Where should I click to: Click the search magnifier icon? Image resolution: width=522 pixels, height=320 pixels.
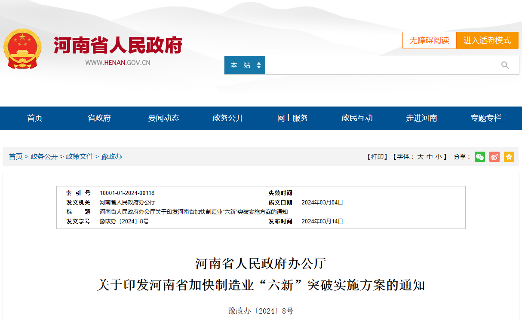505,65
